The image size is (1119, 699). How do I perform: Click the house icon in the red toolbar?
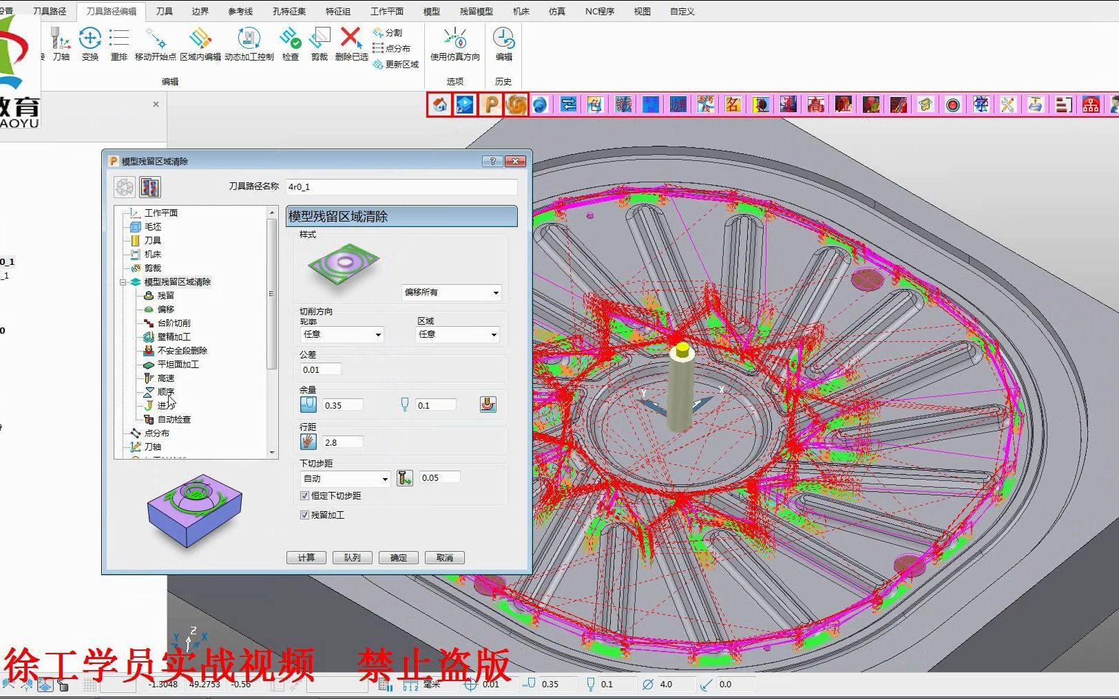439,105
